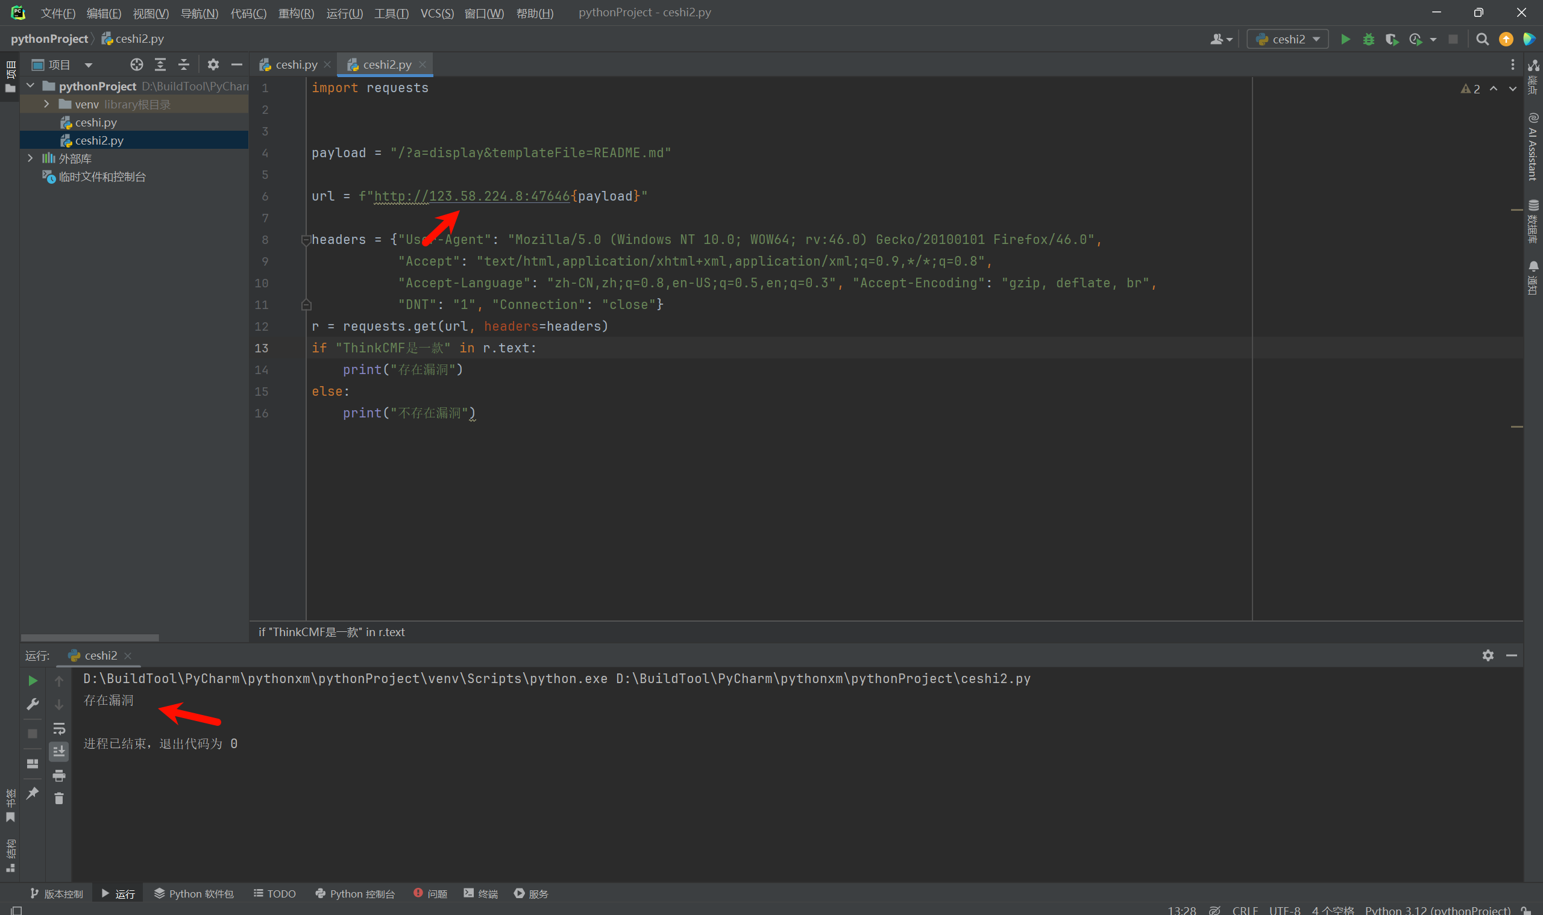Clear all console output with trash icon
The height and width of the screenshot is (915, 1543).
[x=58, y=799]
